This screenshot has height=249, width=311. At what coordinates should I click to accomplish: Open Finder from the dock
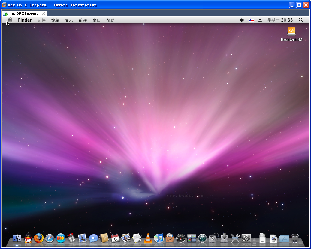point(17,238)
